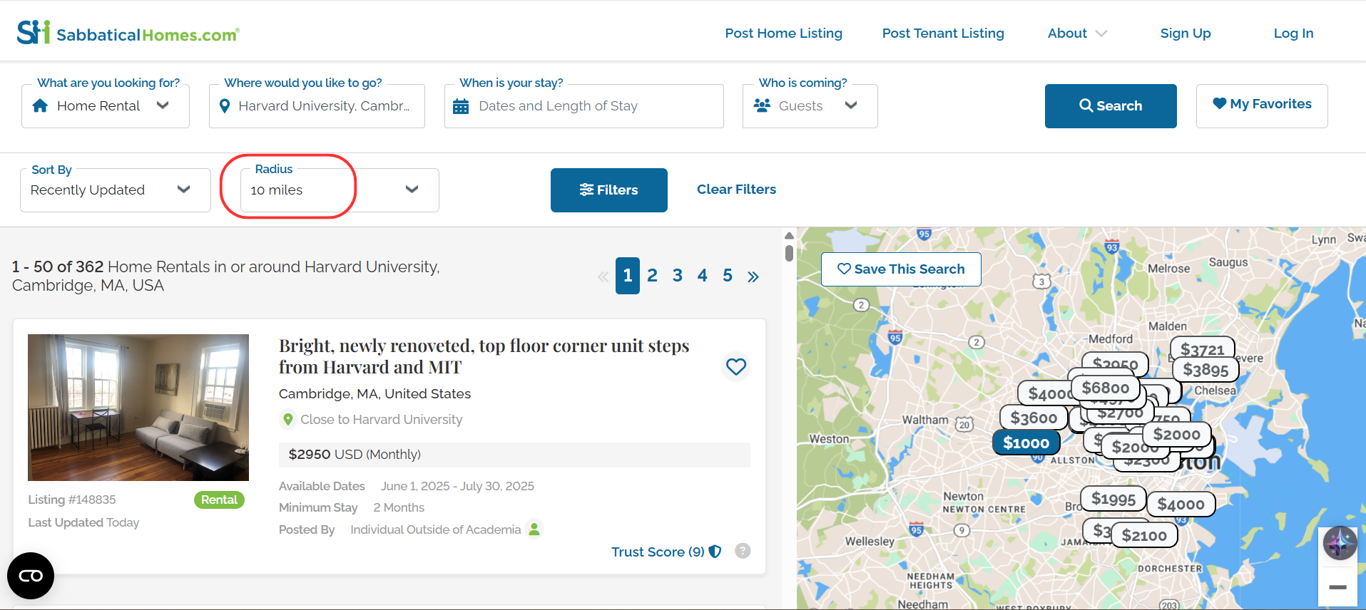The image size is (1366, 610).
Task: Click the Search button
Action: click(1111, 106)
